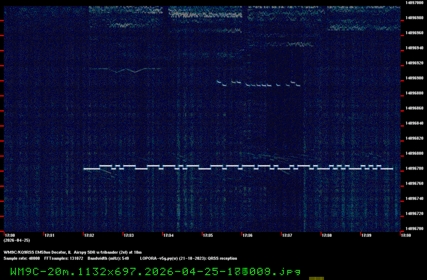Click the 14097000 frequency label
This screenshot has width=427, height=280.
pos(415,3)
